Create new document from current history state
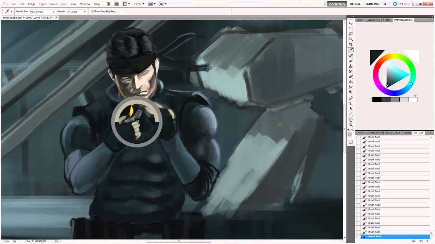This screenshot has width=435, height=244. pos(414,241)
